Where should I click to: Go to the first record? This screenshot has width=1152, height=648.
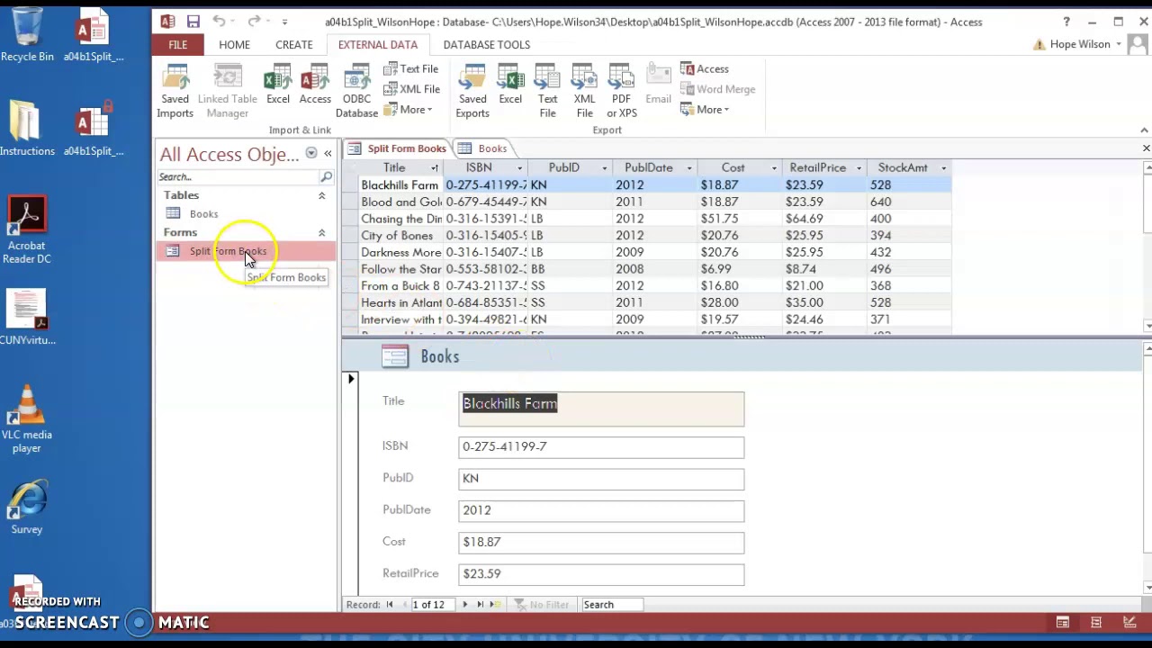(390, 605)
